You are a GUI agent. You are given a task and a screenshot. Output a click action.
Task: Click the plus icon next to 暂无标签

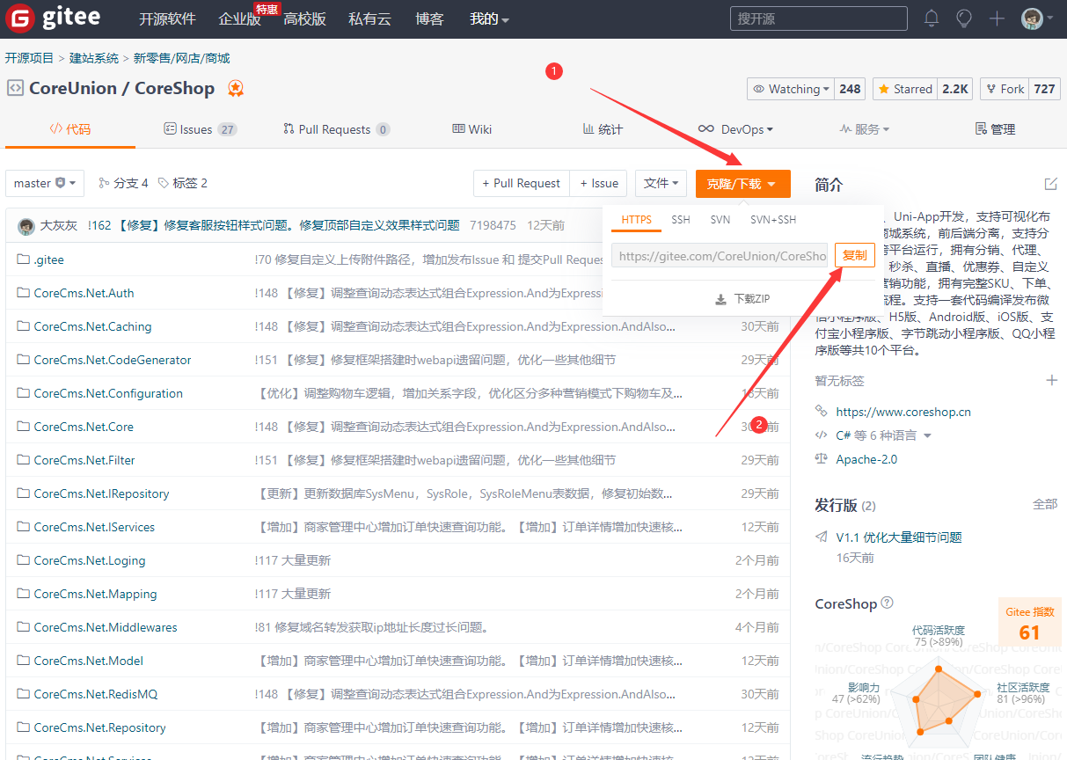1051,380
